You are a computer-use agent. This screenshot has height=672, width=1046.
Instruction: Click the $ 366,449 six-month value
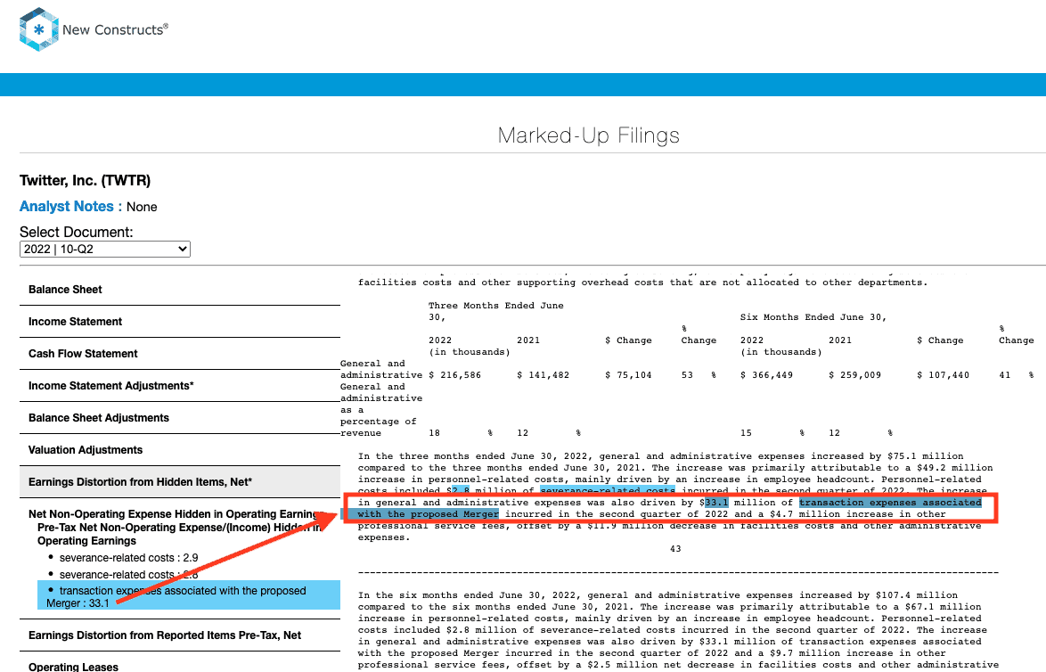point(766,375)
